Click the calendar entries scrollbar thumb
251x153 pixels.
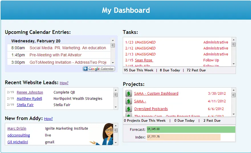(113, 45)
